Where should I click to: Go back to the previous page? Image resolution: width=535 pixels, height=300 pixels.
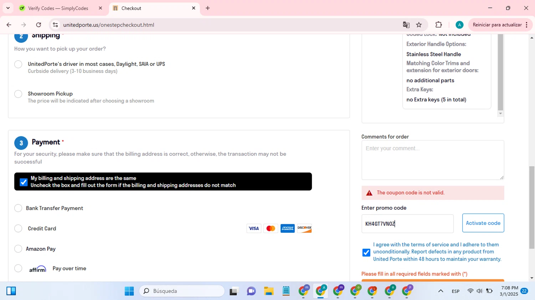(9, 25)
